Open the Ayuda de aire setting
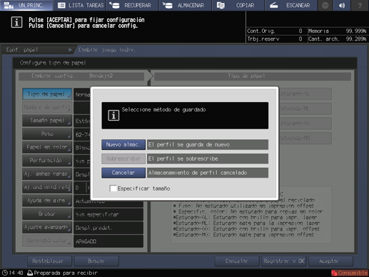This screenshot has width=369, height=277. click(x=47, y=201)
